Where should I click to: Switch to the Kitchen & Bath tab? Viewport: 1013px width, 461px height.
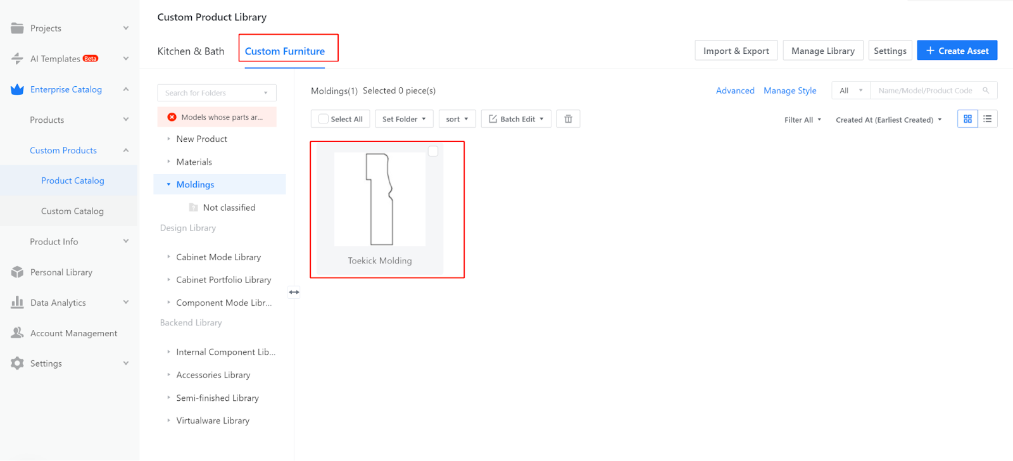pos(191,51)
